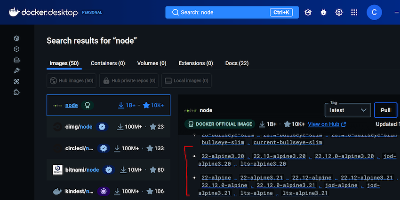The height and width of the screenshot is (200, 400).
Task: Click tag link lts-alpine3.21
Action: click(305, 193)
